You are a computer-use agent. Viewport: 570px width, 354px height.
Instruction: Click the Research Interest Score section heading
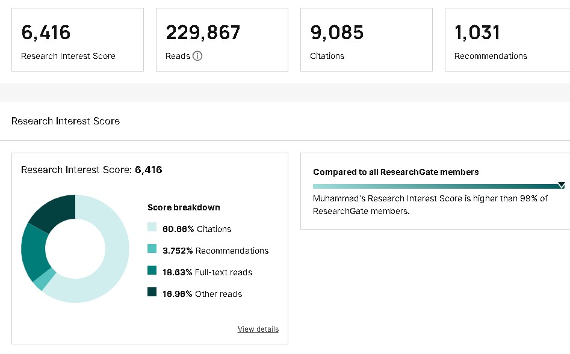tap(66, 121)
